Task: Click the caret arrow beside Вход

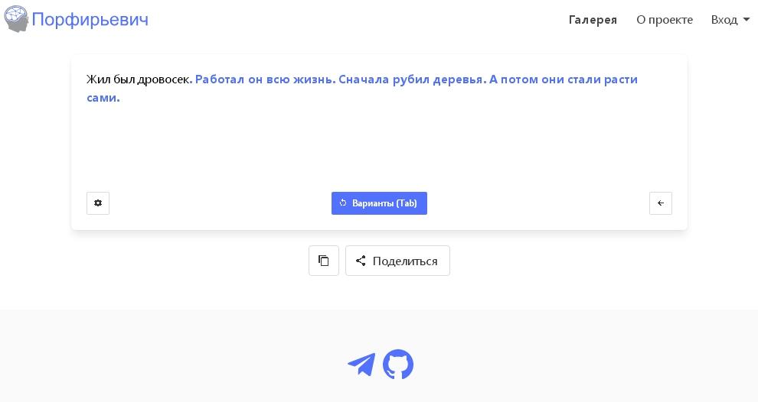Action: pyautogui.click(x=747, y=21)
